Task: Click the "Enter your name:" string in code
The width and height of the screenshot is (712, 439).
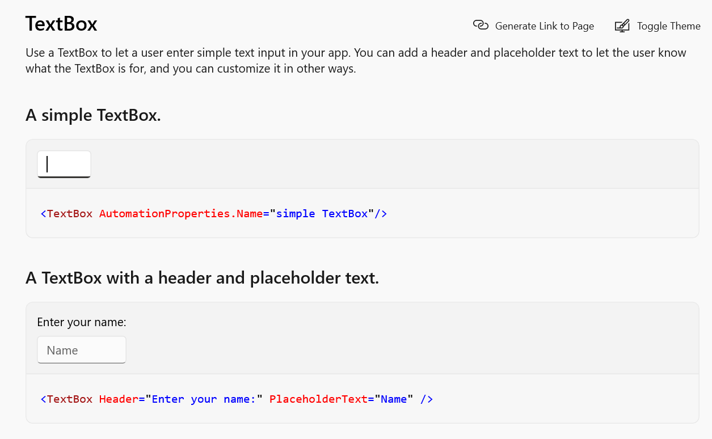Action: 204,399
